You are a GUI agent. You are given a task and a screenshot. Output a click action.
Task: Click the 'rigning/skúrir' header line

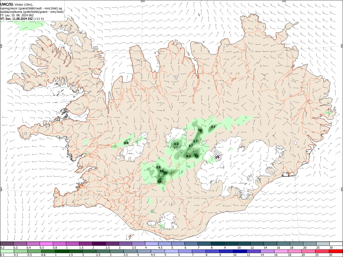pos(31,8)
